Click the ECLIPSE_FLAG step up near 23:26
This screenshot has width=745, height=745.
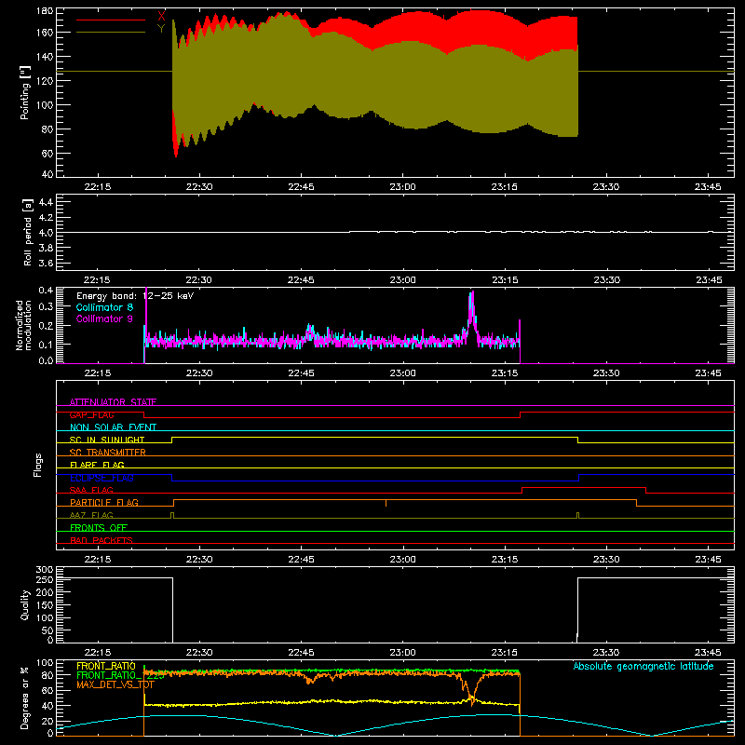click(x=578, y=478)
